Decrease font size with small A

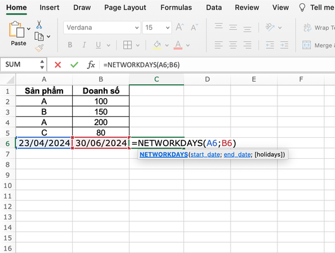point(194,27)
